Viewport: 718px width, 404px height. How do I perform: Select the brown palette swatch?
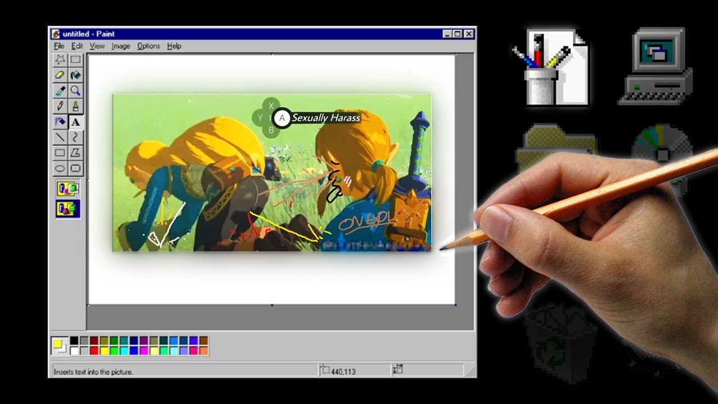(204, 341)
